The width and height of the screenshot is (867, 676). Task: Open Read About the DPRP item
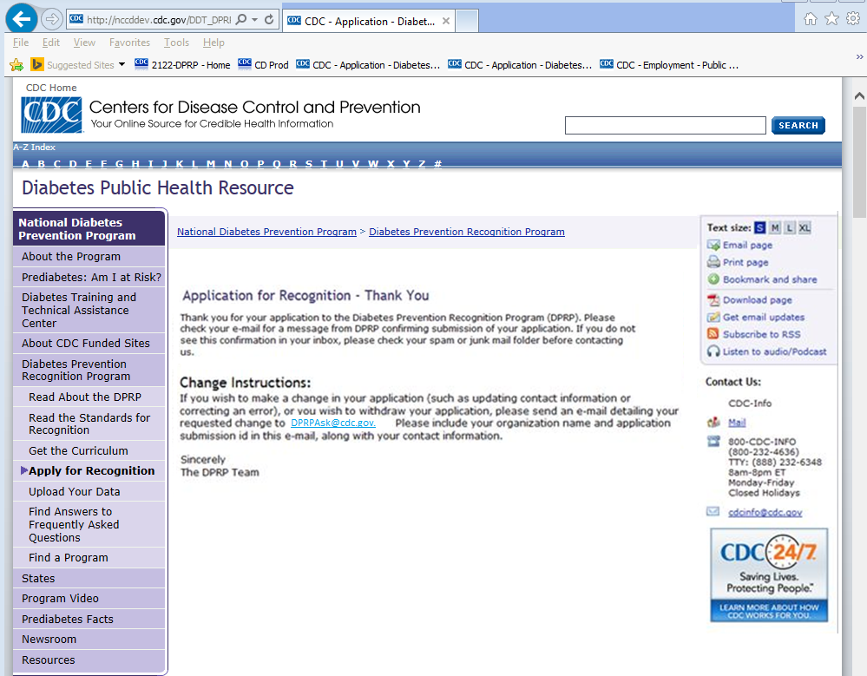(x=89, y=397)
